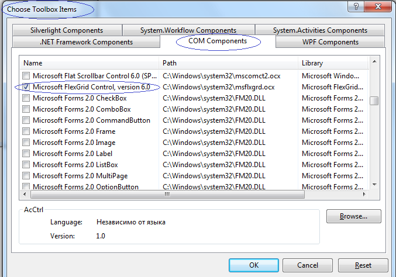Click the horizontal scrollbar right arrow
This screenshot has height=277, width=396.
[364, 194]
